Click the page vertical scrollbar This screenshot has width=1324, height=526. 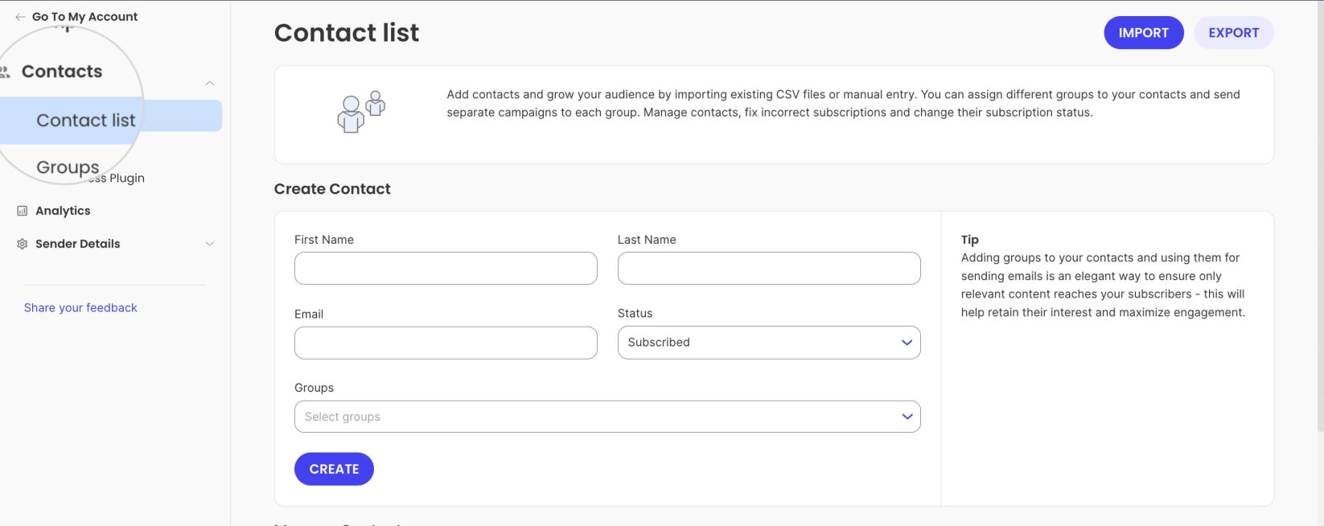[x=1320, y=217]
